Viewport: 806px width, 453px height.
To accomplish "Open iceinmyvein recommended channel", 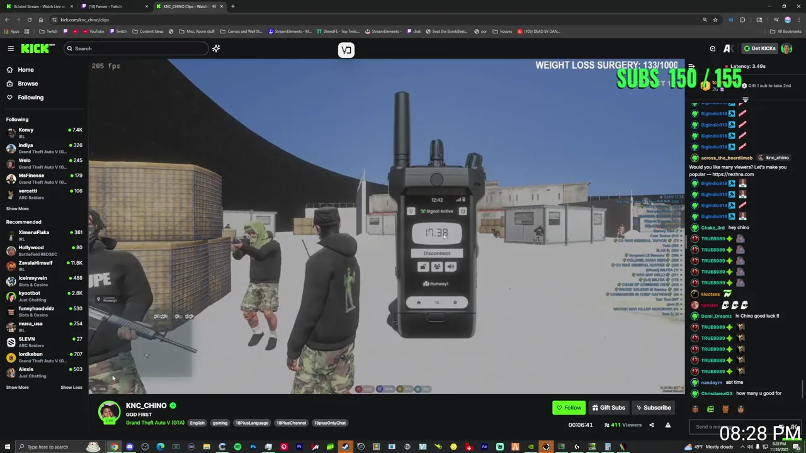I will [44, 281].
